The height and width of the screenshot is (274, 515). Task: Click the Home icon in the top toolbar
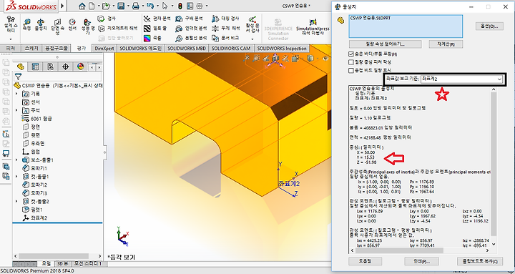tap(82, 6)
